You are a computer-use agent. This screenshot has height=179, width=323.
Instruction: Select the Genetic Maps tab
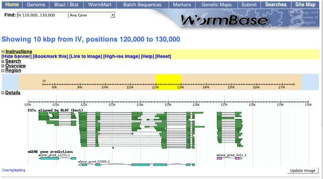coord(216,5)
